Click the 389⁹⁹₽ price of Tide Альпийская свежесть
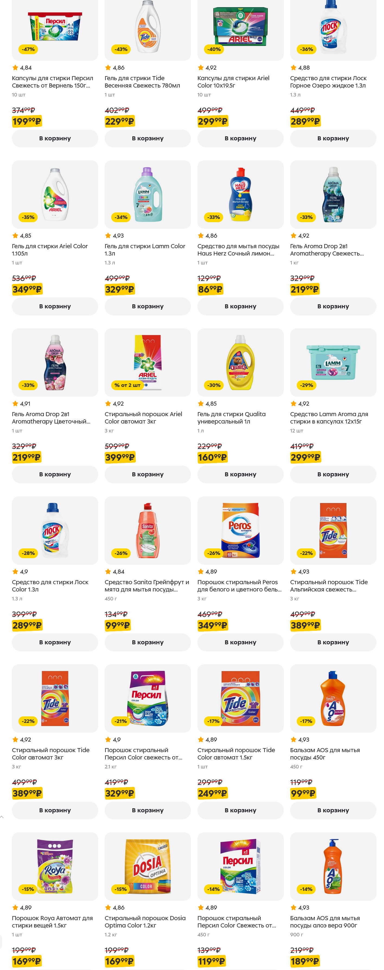384x970 pixels. tap(305, 625)
